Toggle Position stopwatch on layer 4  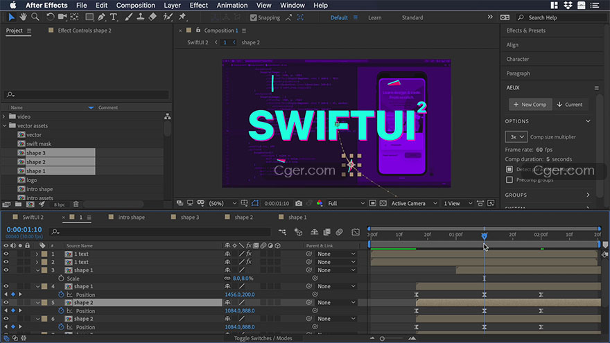pos(61,294)
